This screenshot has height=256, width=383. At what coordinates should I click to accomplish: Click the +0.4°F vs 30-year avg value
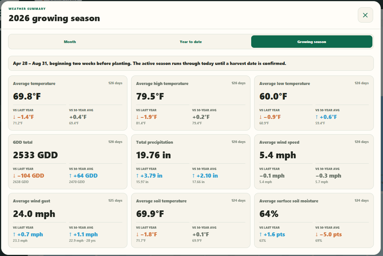[78, 117]
